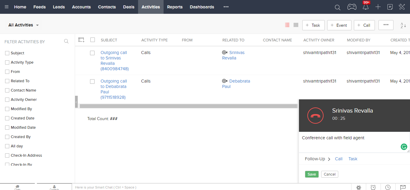The height and width of the screenshot is (190, 410).
Task: Toggle the select-all header checkbox
Action: (92, 40)
